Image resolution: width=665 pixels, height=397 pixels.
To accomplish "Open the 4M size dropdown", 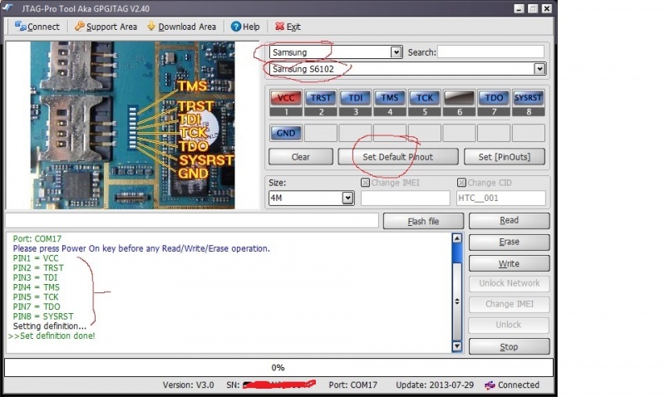I will pos(347,198).
